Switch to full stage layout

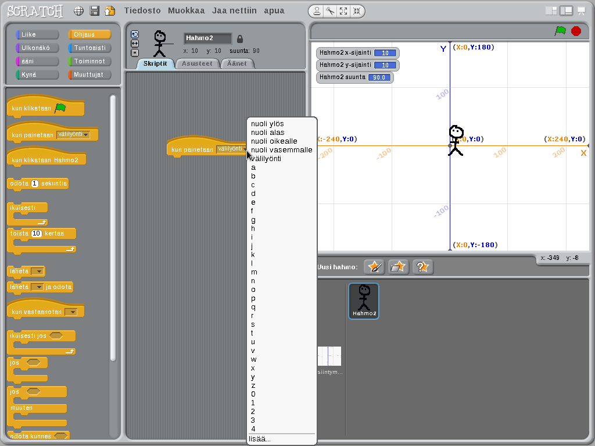(x=566, y=11)
